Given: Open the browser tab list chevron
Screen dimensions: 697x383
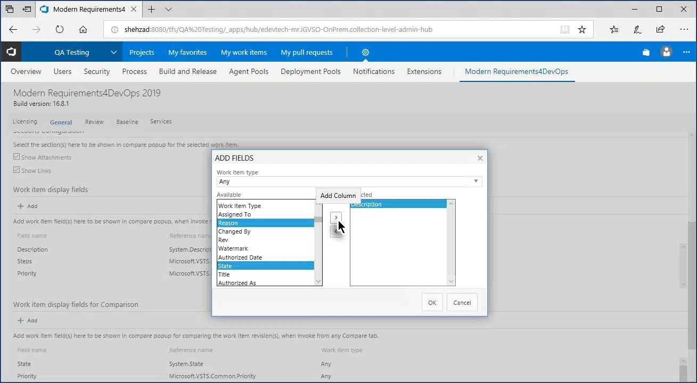Looking at the screenshot, I should pyautogui.click(x=169, y=9).
